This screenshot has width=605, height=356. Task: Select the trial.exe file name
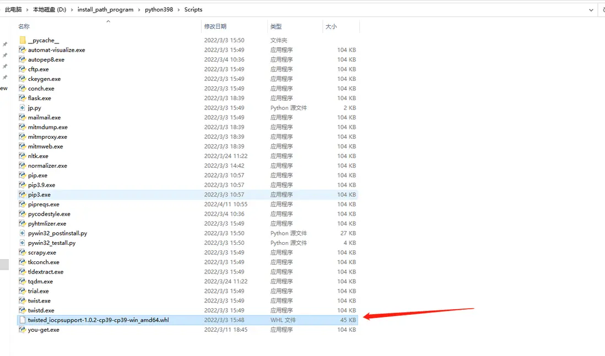[38, 291]
